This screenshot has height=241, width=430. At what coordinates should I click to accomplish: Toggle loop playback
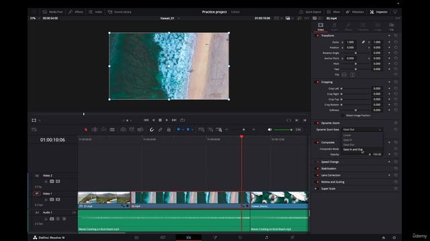[182, 120]
